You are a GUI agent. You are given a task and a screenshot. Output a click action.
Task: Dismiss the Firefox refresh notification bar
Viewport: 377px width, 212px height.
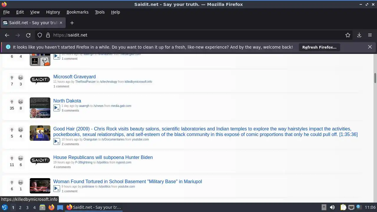(370, 47)
